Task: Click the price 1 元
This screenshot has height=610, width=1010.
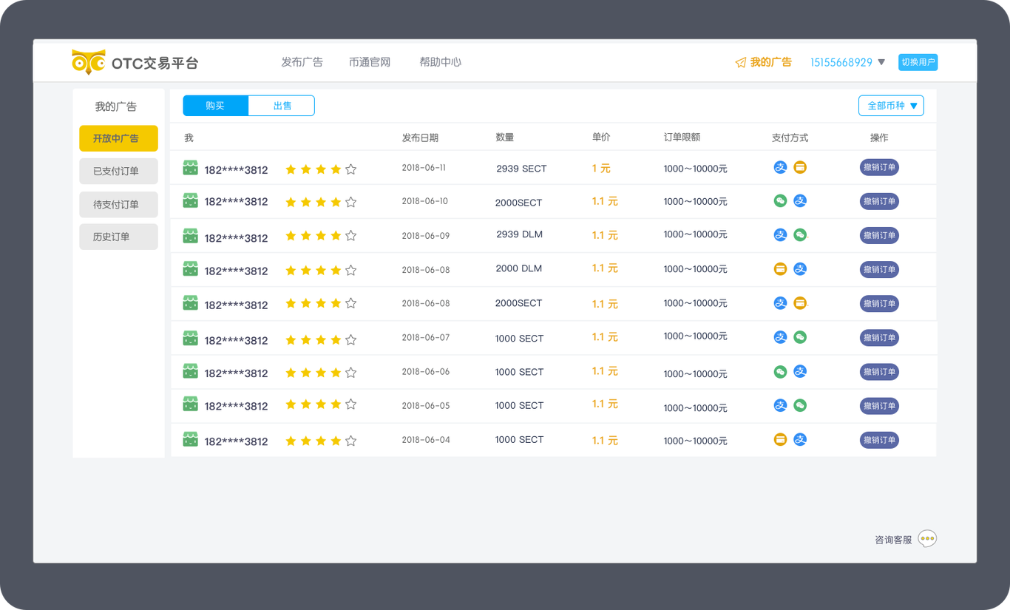Action: point(601,169)
